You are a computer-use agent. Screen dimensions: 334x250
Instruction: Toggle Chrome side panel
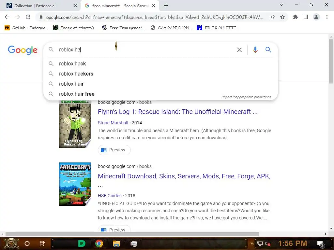tap(306, 17)
